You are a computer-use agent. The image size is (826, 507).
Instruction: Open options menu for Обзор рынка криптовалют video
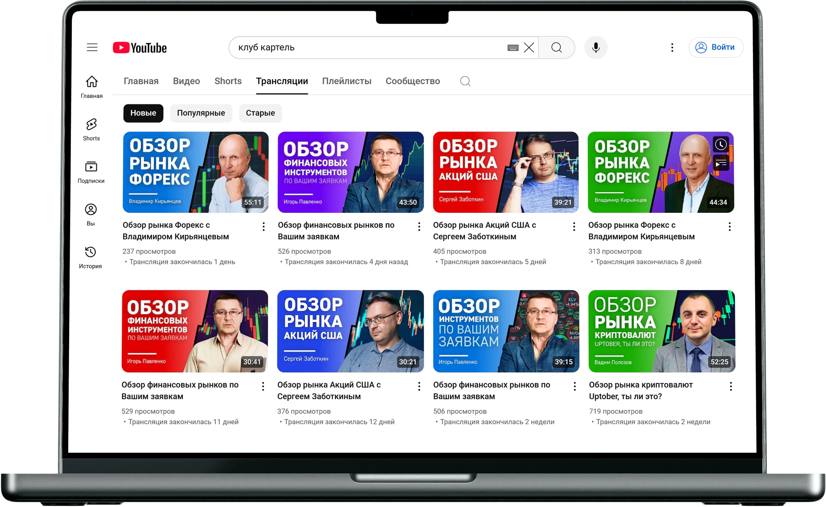point(731,386)
